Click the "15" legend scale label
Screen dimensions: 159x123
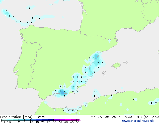coord(37,122)
